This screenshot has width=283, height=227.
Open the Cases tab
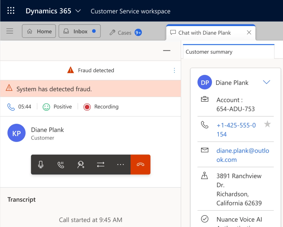[125, 33]
